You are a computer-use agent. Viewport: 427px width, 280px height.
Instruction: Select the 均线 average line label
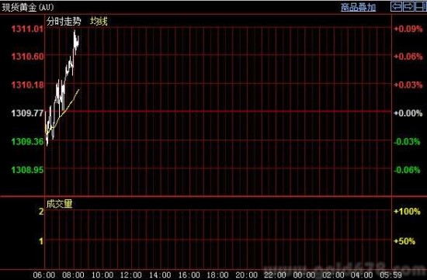(99, 21)
